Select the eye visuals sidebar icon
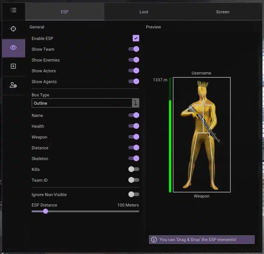This screenshot has height=254, width=264. click(13, 47)
